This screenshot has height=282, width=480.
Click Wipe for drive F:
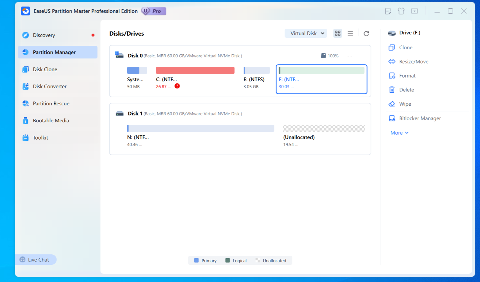pos(405,104)
